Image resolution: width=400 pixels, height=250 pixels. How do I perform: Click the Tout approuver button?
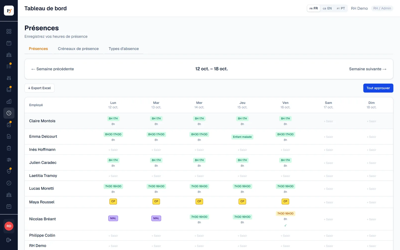tap(378, 88)
